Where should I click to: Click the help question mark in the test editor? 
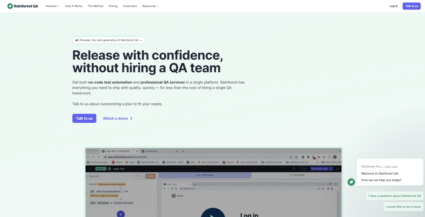(294, 168)
